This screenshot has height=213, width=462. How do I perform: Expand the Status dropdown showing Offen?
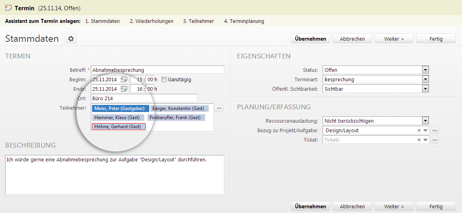pyautogui.click(x=425, y=70)
